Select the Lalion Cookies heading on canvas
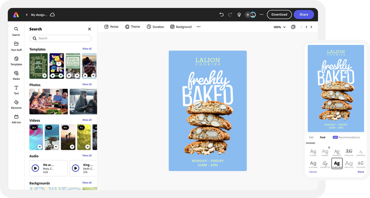This screenshot has height=198, width=370. coord(208,62)
